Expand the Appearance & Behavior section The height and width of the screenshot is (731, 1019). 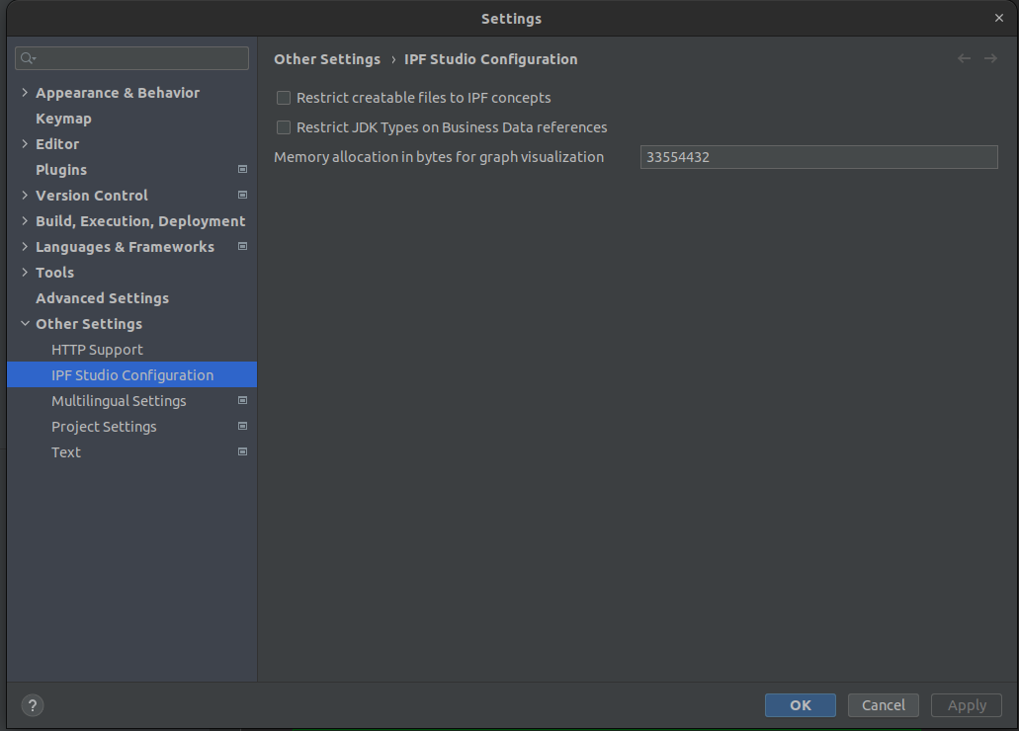click(24, 92)
